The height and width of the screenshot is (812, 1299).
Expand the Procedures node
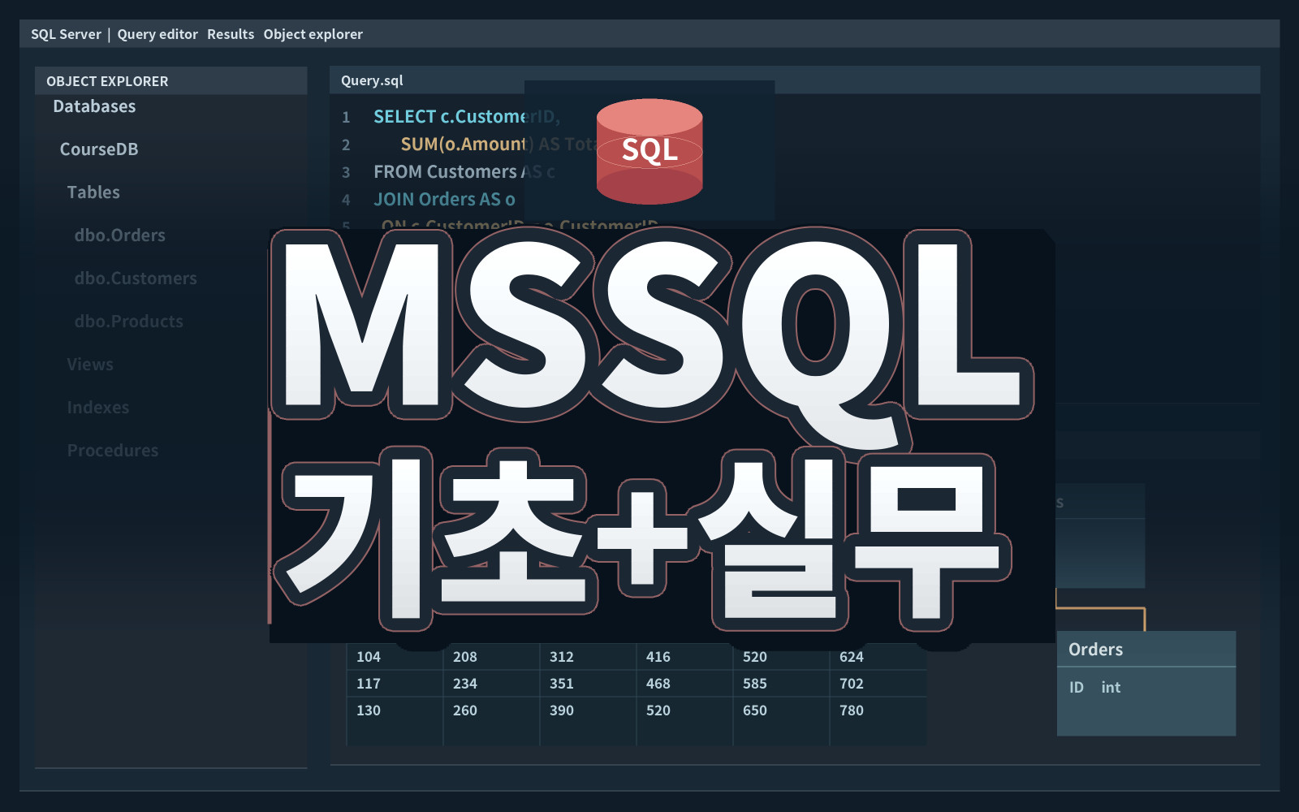coord(113,451)
